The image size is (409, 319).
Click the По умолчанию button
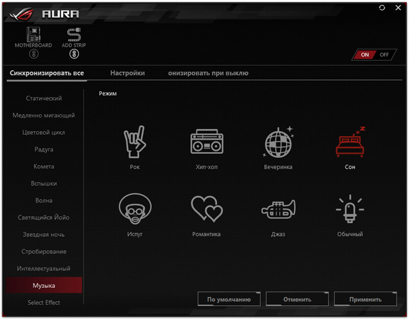[229, 299]
